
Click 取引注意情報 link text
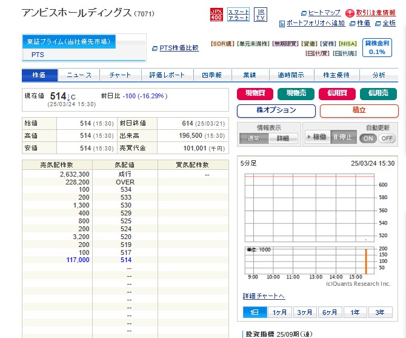(x=376, y=13)
